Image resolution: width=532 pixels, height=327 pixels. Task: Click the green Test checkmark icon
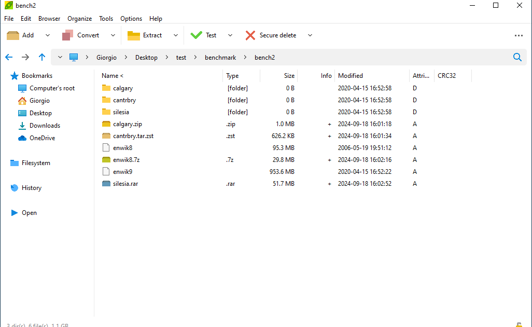coord(196,35)
